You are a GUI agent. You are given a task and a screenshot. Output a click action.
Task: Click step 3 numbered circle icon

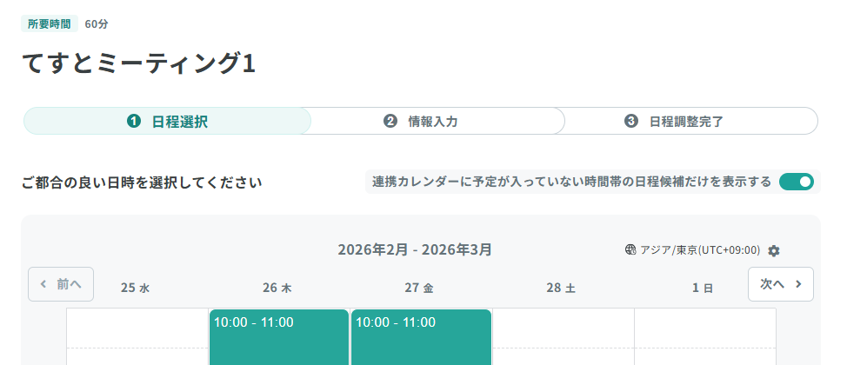point(631,122)
